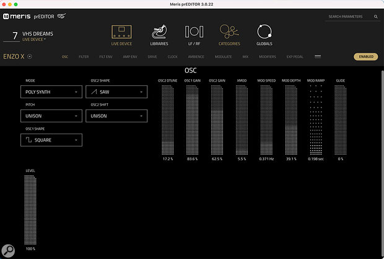Switch to the OSC tab

(64, 57)
